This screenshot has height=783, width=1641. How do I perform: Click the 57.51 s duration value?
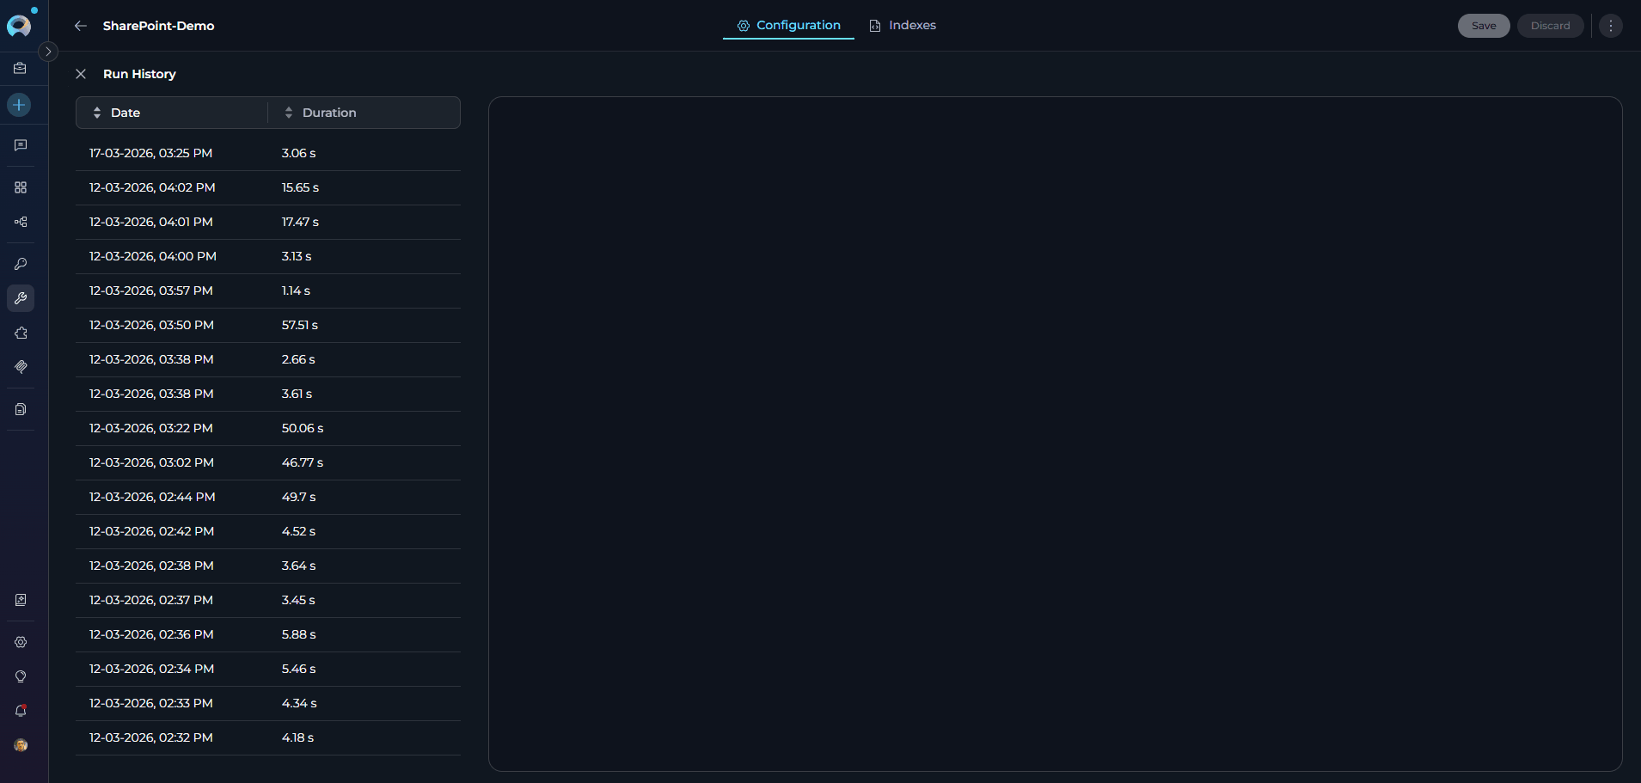(300, 325)
